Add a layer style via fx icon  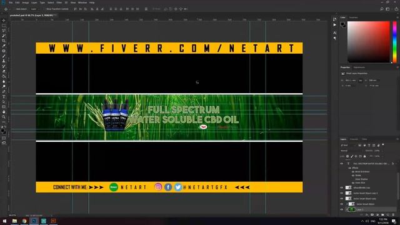367,215
